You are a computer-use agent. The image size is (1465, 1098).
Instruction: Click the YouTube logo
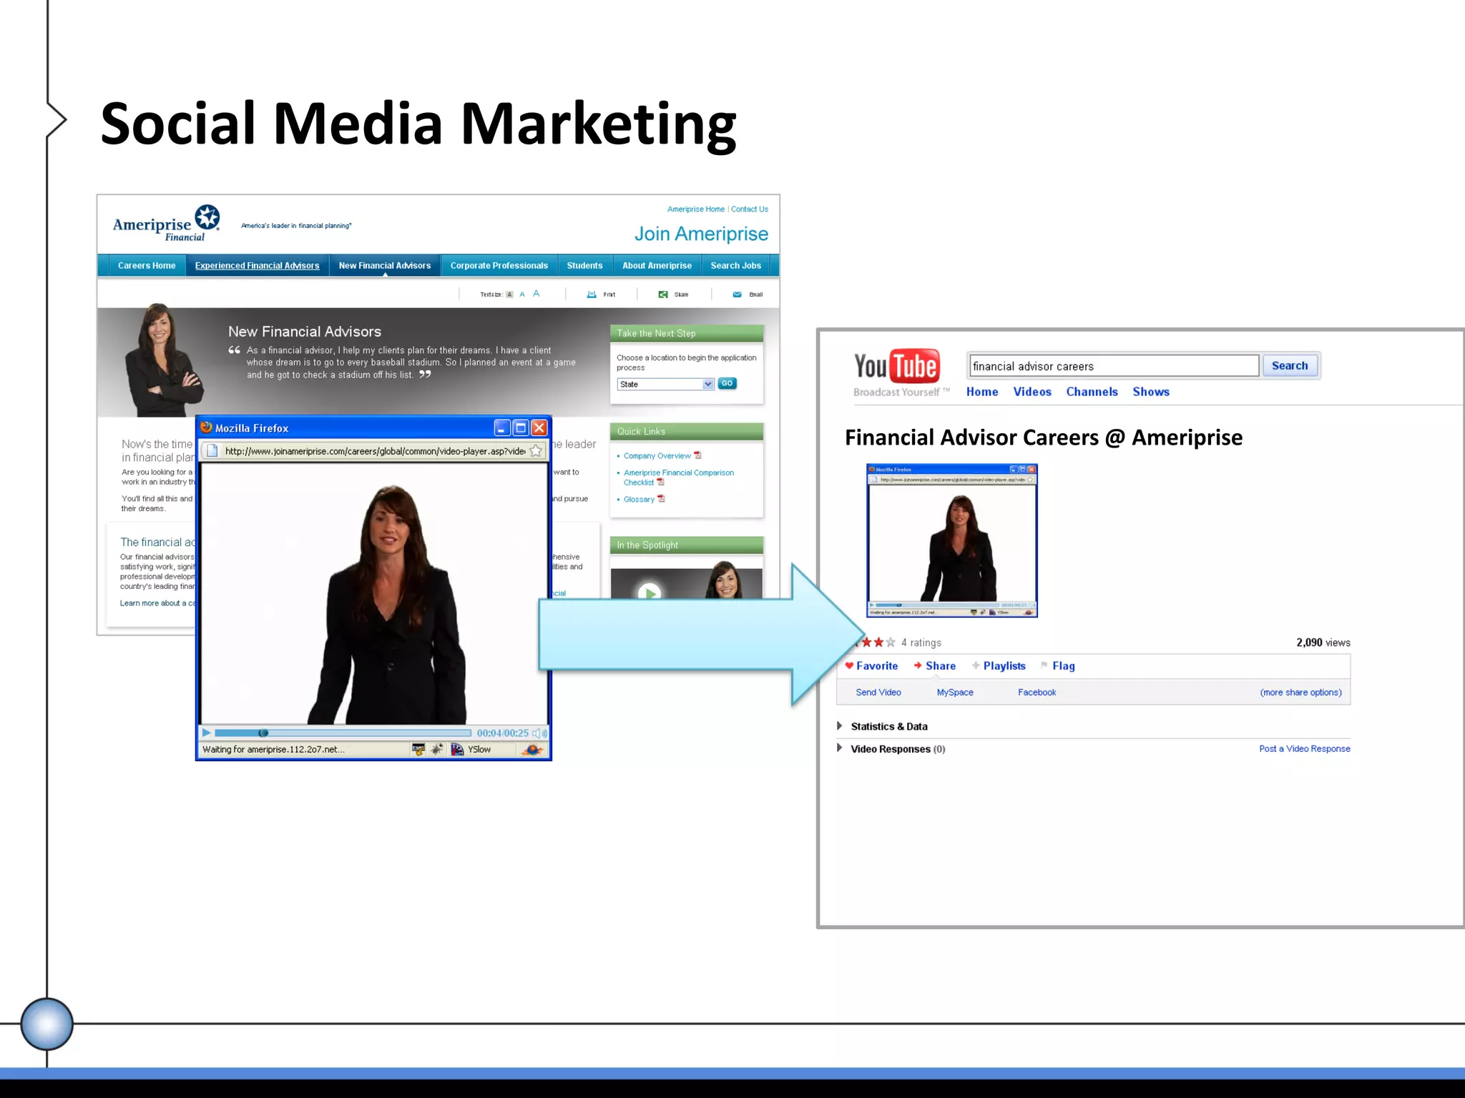896,367
